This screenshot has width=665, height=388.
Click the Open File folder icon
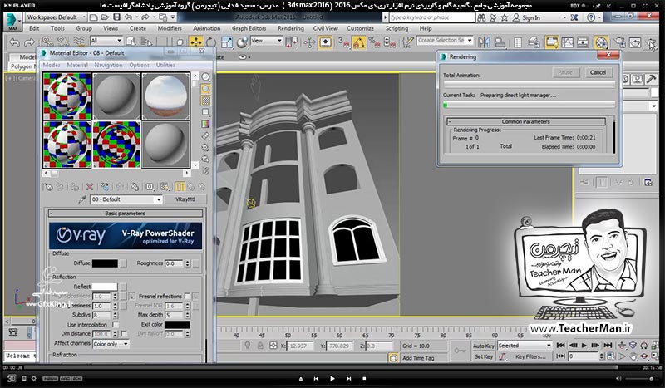click(x=106, y=17)
